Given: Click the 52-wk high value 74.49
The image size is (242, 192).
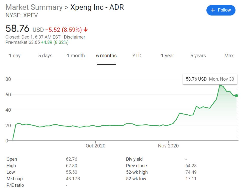Looking at the screenshot, I should coord(191,172).
